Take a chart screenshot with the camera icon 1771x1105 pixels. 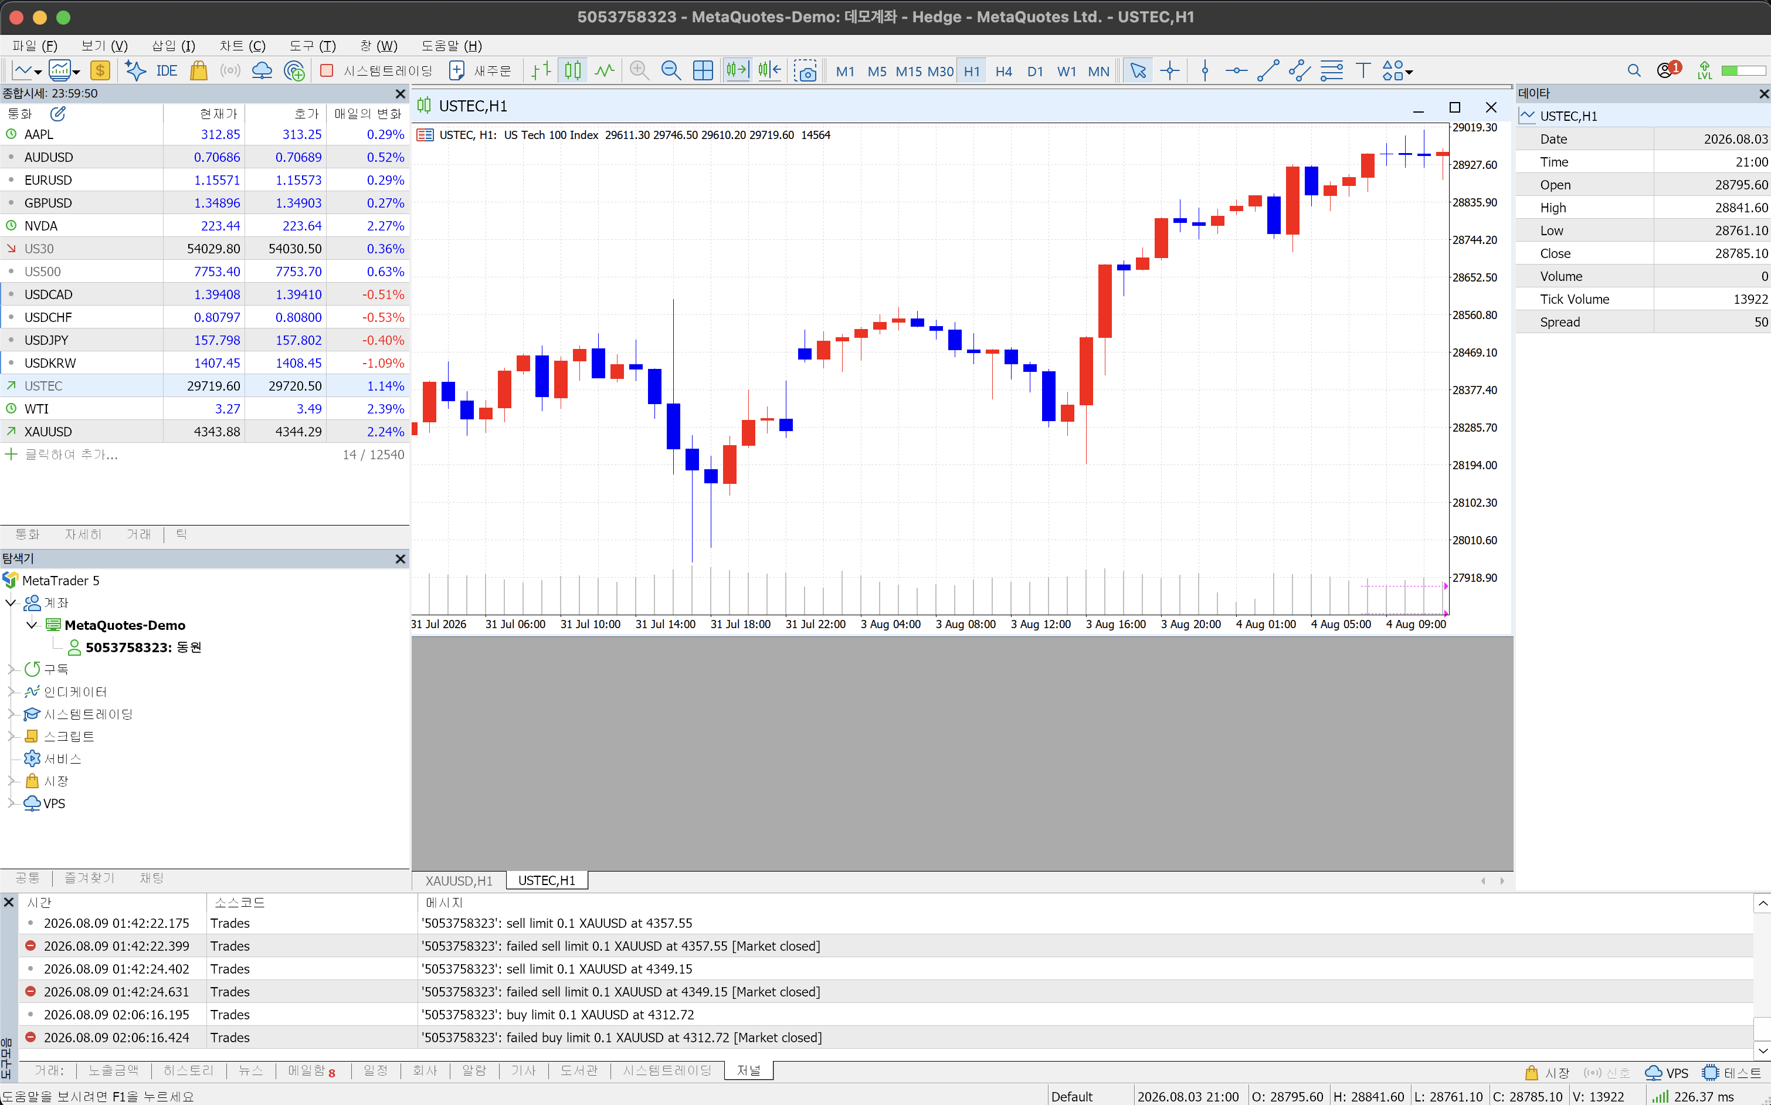pos(805,71)
